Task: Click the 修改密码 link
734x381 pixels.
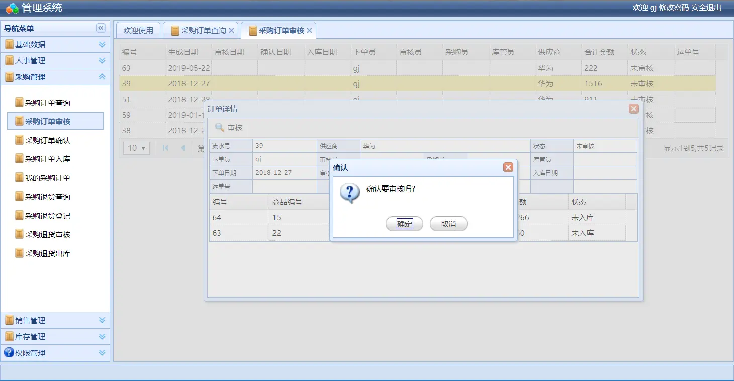Action: [x=674, y=8]
